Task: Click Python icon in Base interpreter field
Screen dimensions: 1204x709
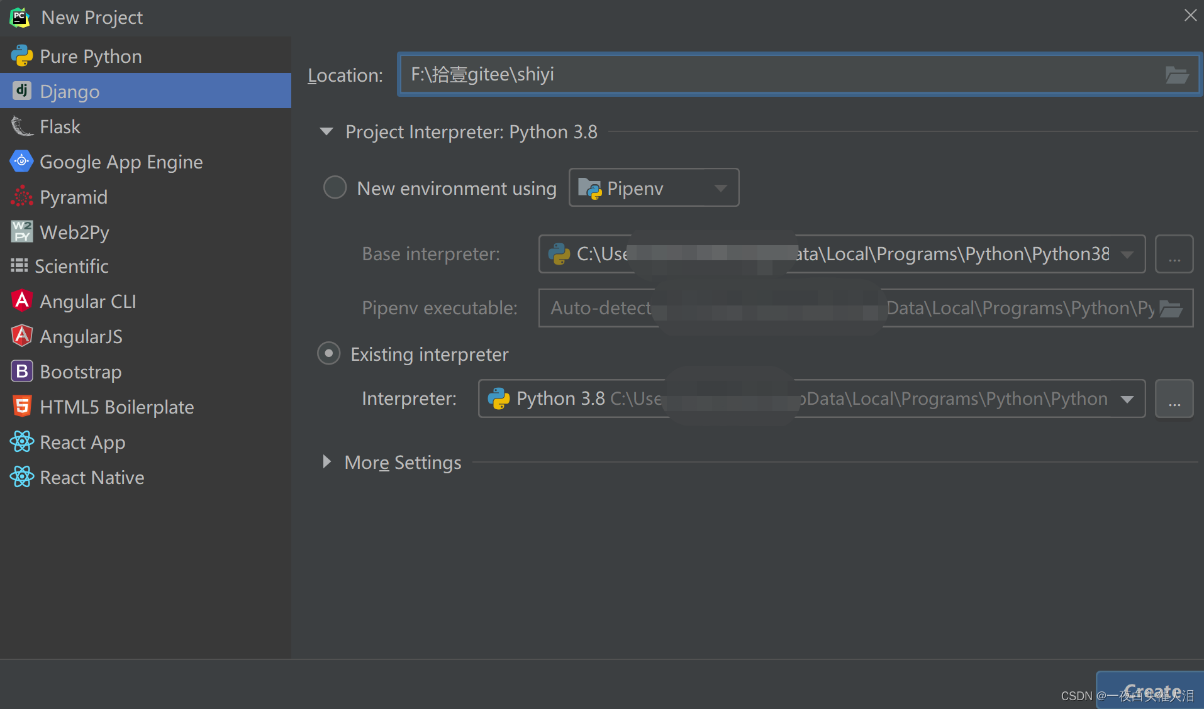Action: [x=559, y=254]
